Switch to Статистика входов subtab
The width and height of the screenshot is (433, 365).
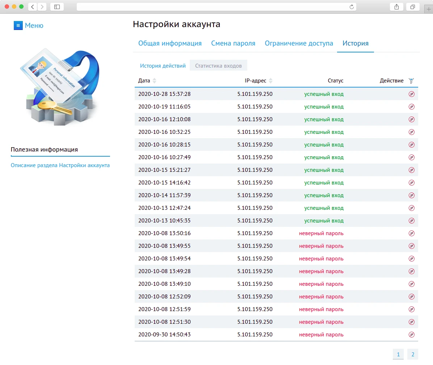coord(218,66)
